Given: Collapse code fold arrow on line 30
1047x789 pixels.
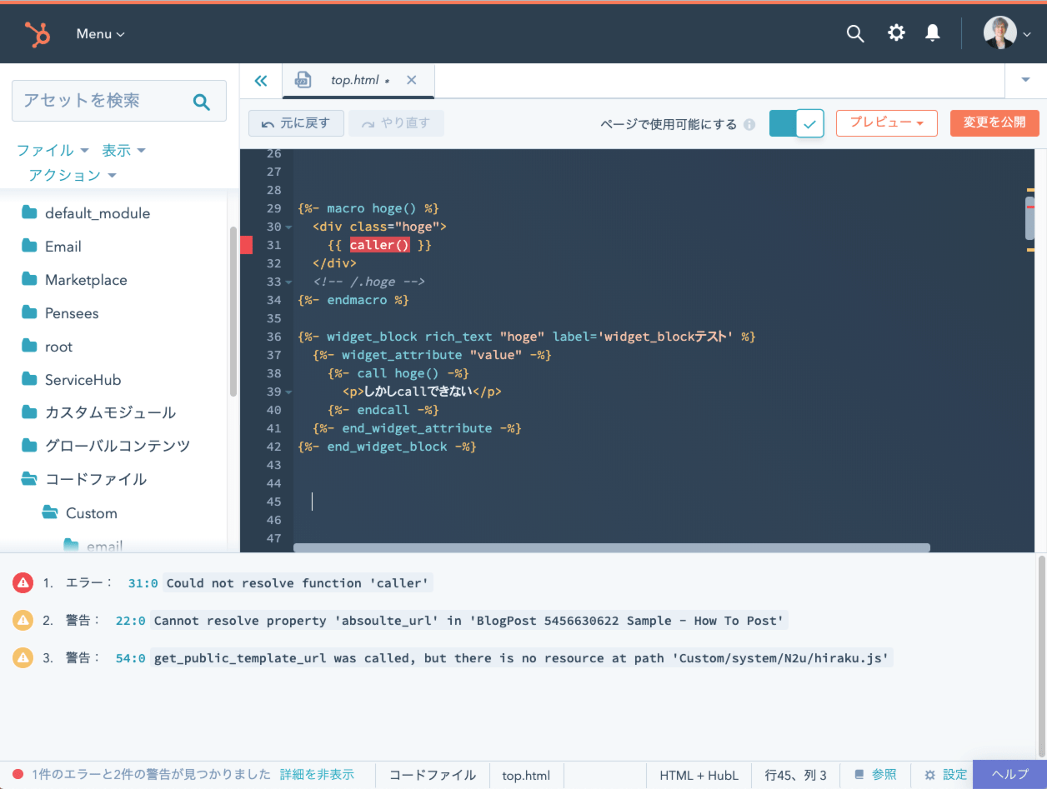Looking at the screenshot, I should coord(288,227).
